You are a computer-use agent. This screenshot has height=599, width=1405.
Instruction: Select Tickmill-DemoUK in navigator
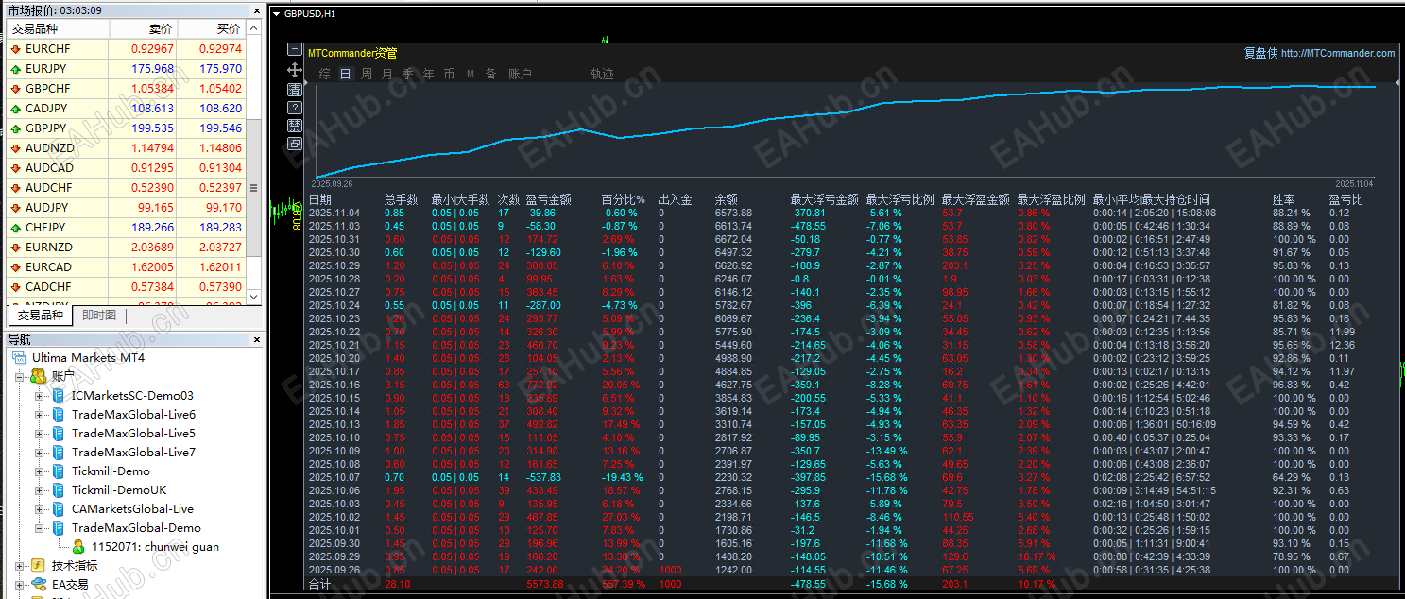(119, 490)
